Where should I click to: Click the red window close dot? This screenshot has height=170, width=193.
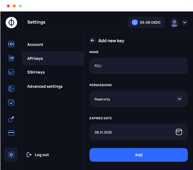[x=8, y=6]
